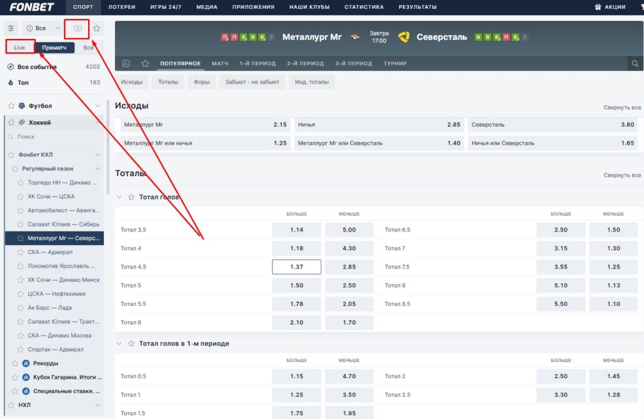Viewport: 644px width, 419px height.
Task: Toggle favorite star for Тотал голов market
Action: pyautogui.click(x=131, y=197)
